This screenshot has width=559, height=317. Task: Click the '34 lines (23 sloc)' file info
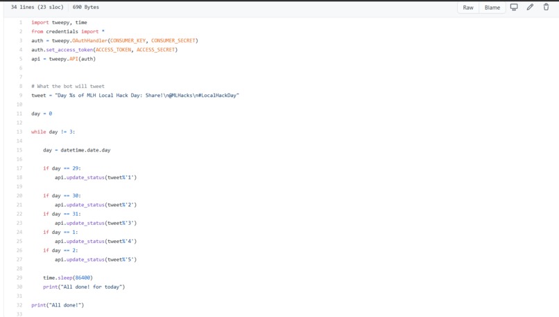click(37, 7)
